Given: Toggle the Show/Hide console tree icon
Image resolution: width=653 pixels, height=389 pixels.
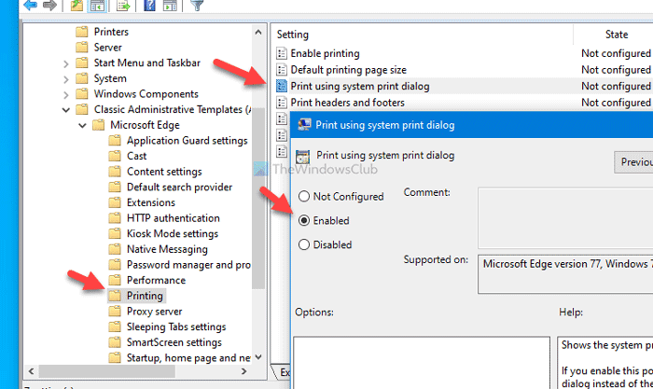Looking at the screenshot, I should click(x=97, y=5).
